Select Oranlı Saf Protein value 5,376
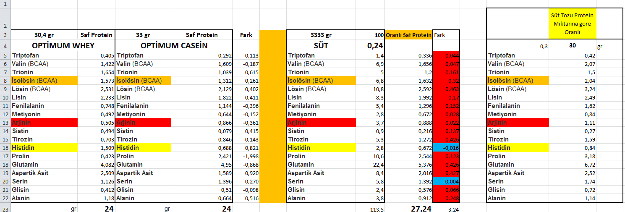The image size is (625, 212). pyautogui.click(x=408, y=165)
